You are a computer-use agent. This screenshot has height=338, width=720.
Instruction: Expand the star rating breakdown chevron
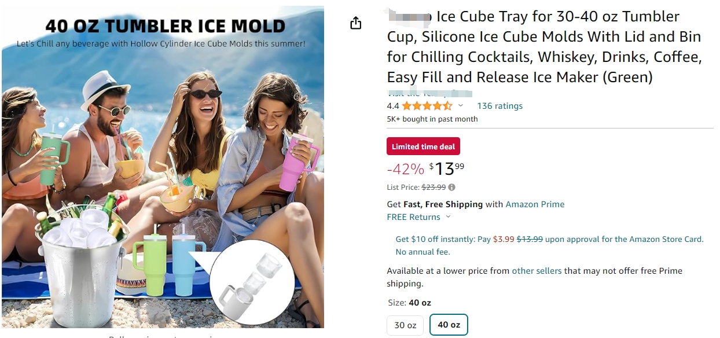(x=461, y=106)
